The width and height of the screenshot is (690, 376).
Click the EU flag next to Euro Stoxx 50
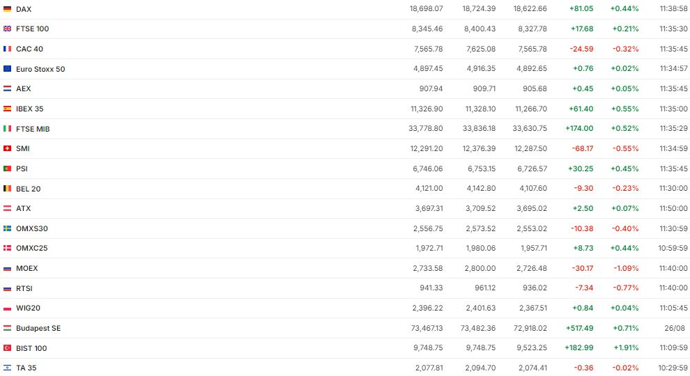(x=7, y=69)
